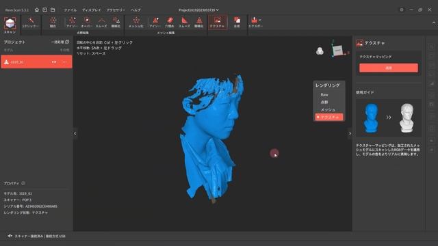
Task: Choose mesh Smooth (スムーズ) tool
Action: (184, 23)
